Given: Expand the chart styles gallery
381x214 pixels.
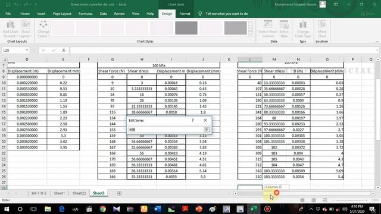Looking at the screenshot, I should (251, 33).
